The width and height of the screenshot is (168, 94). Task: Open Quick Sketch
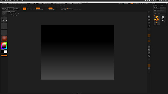tap(17, 9)
